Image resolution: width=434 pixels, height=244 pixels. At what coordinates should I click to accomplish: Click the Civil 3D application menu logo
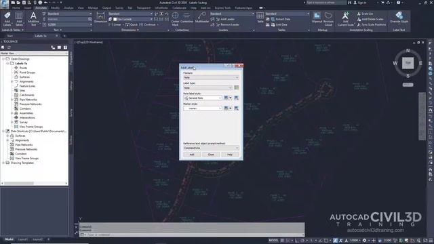coord(5,4)
